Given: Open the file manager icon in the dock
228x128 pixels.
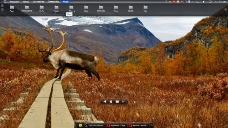Looking at the screenshot, I should (x=81, y=126).
